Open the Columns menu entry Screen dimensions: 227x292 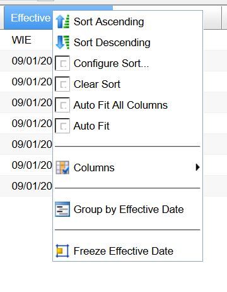click(94, 167)
